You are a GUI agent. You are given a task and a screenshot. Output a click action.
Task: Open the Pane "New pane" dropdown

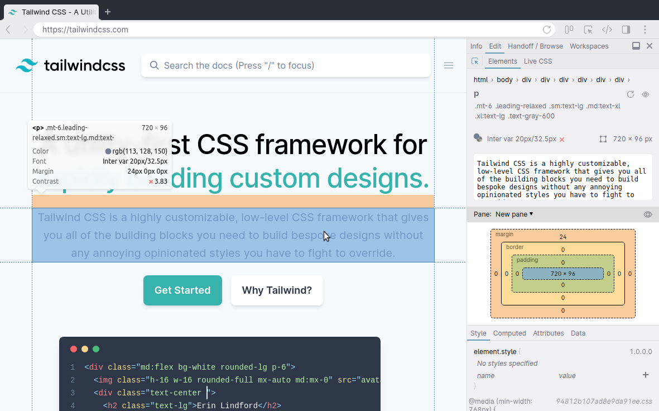coord(514,214)
